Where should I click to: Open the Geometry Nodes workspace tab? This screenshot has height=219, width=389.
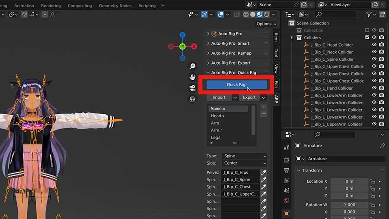click(115, 6)
